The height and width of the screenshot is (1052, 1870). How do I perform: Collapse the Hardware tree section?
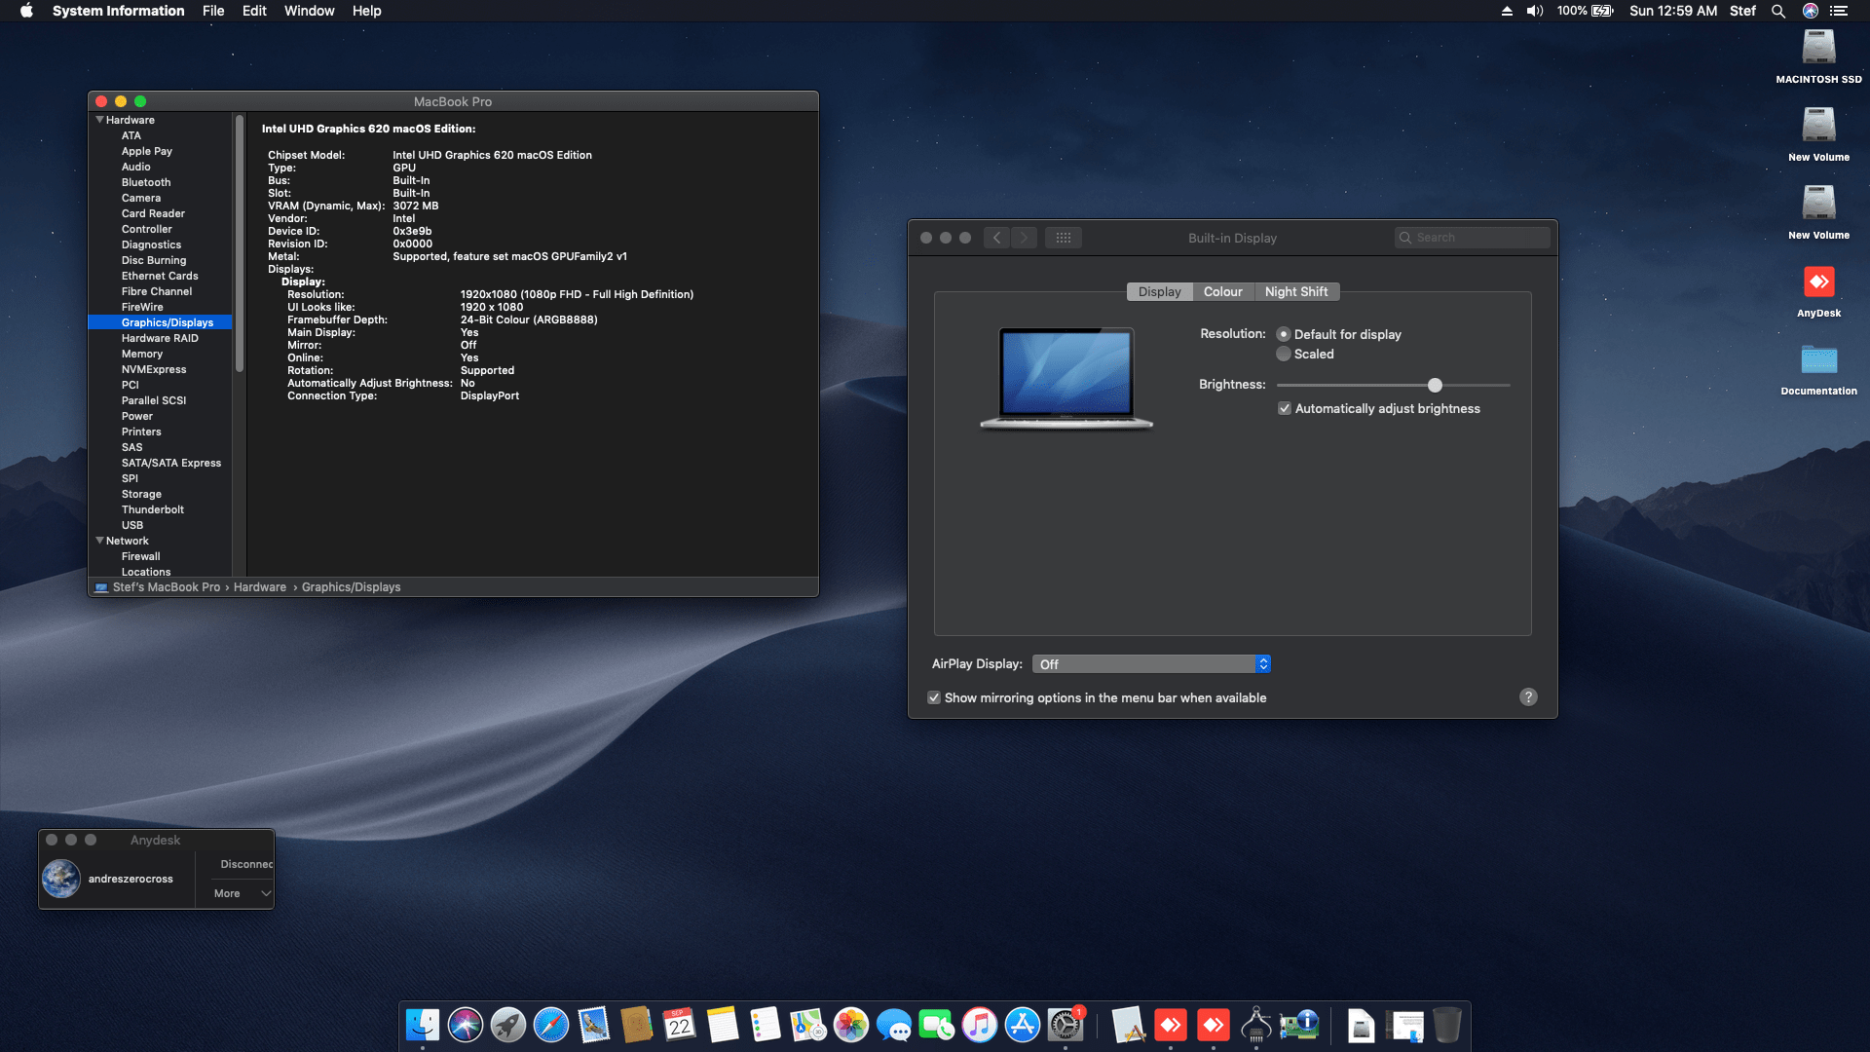tap(99, 120)
